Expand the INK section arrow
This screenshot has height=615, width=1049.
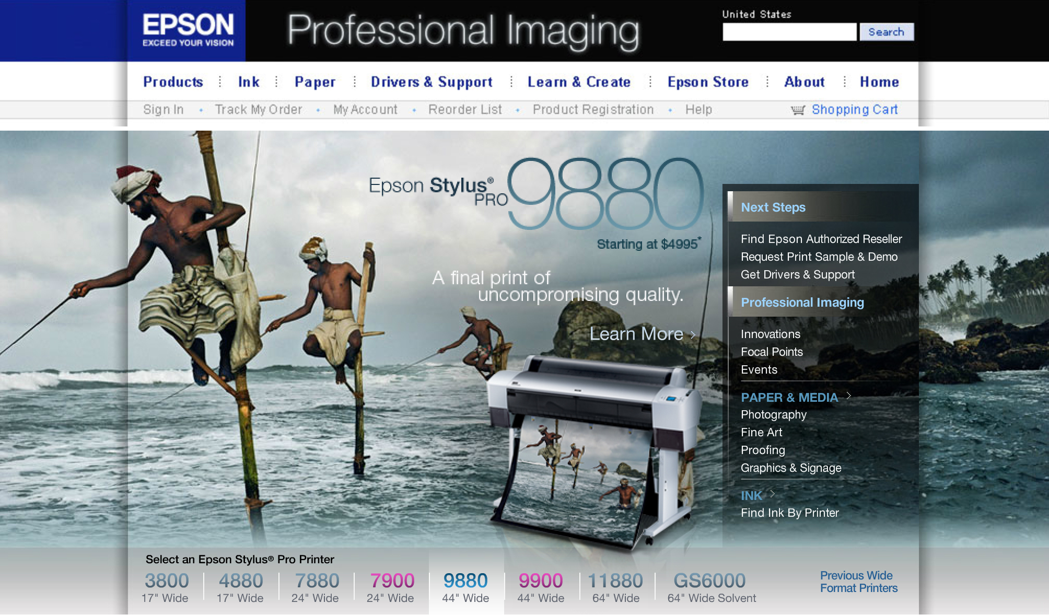[x=772, y=493]
